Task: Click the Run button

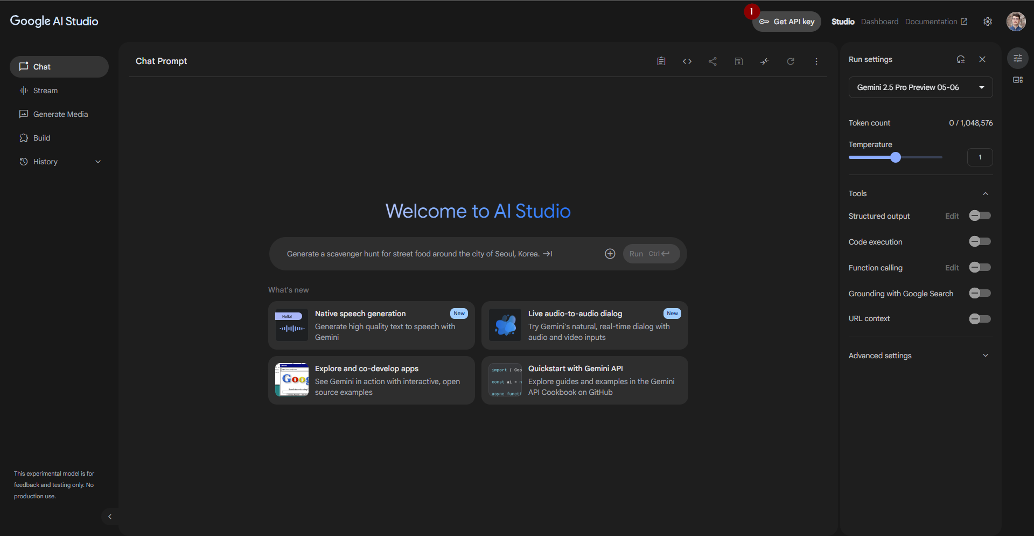Action: coord(651,254)
